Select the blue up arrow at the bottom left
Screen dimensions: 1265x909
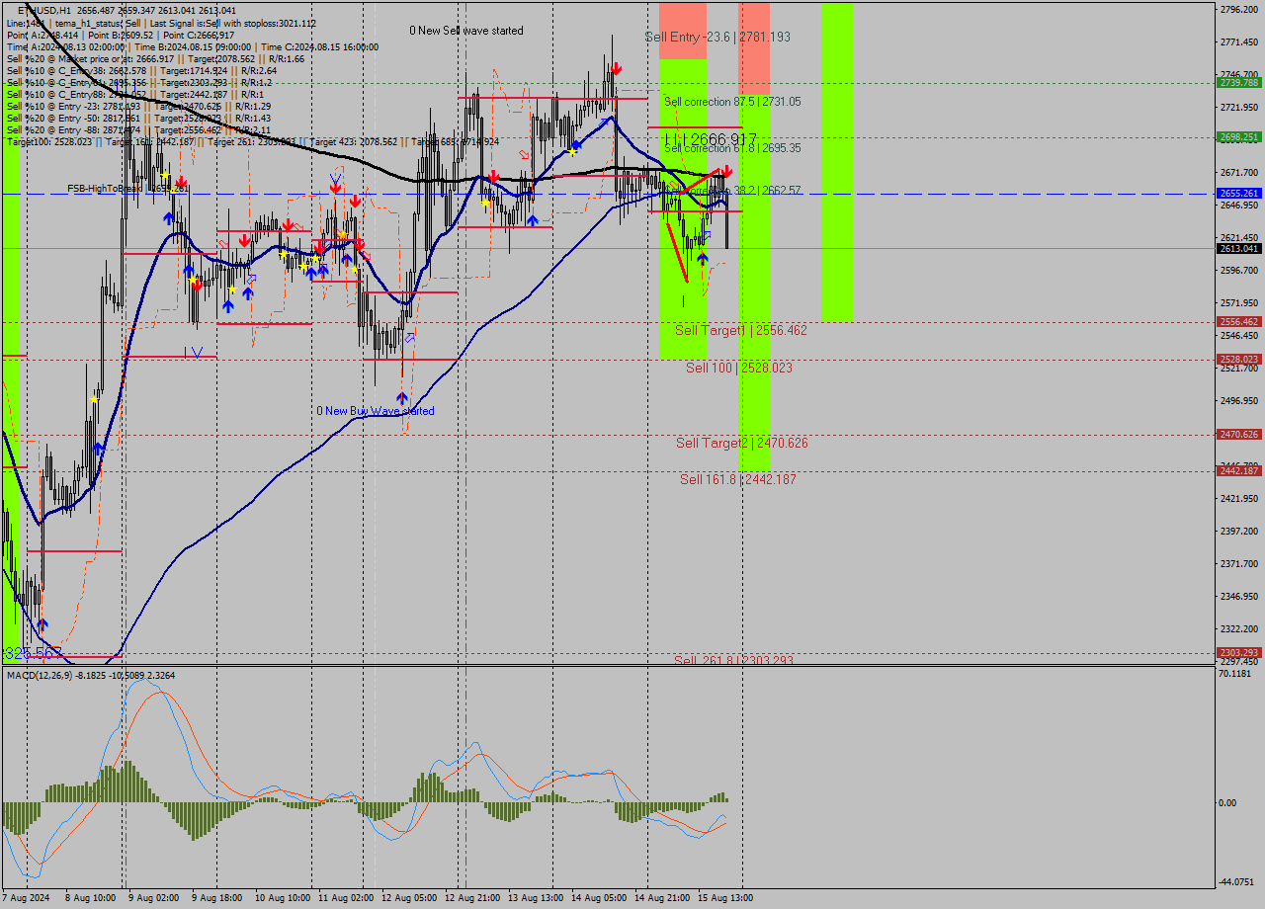coord(43,624)
